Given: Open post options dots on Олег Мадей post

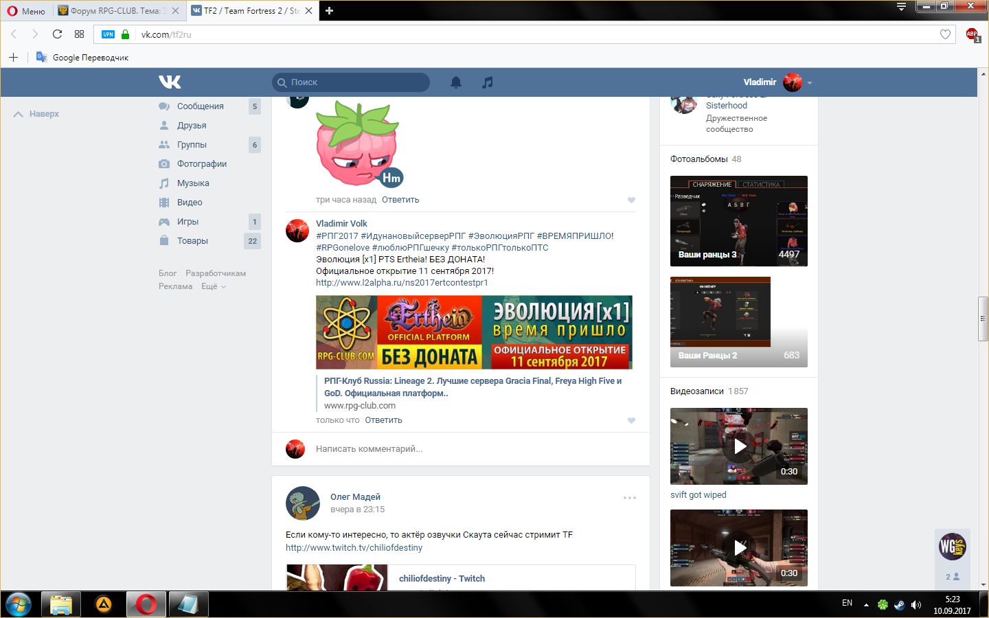Looking at the screenshot, I should [630, 497].
